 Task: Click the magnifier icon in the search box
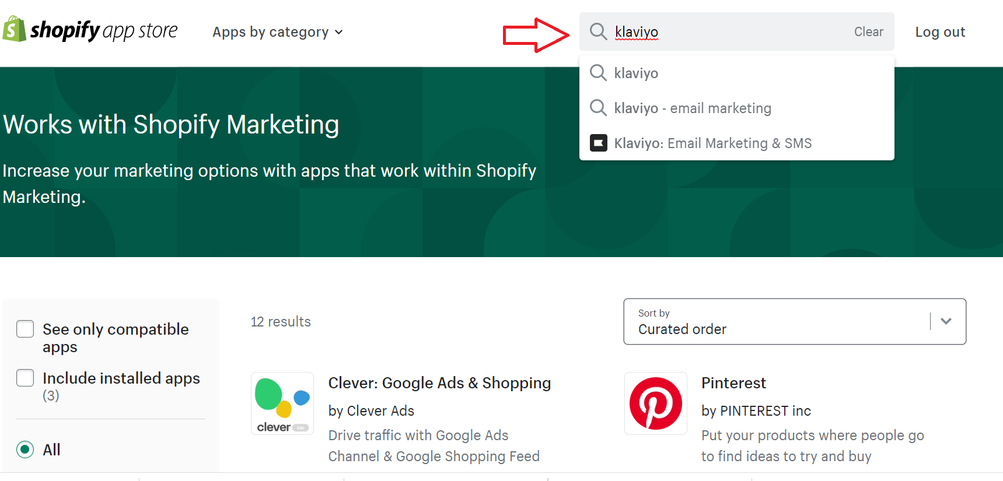coord(598,31)
